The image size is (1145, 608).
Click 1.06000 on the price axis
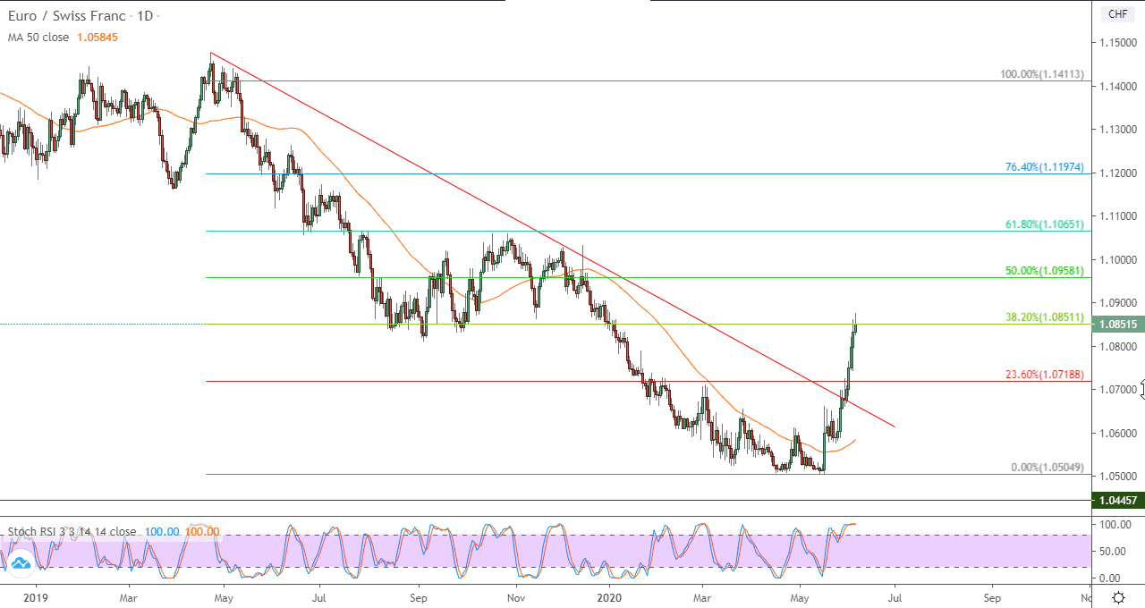(x=1118, y=434)
